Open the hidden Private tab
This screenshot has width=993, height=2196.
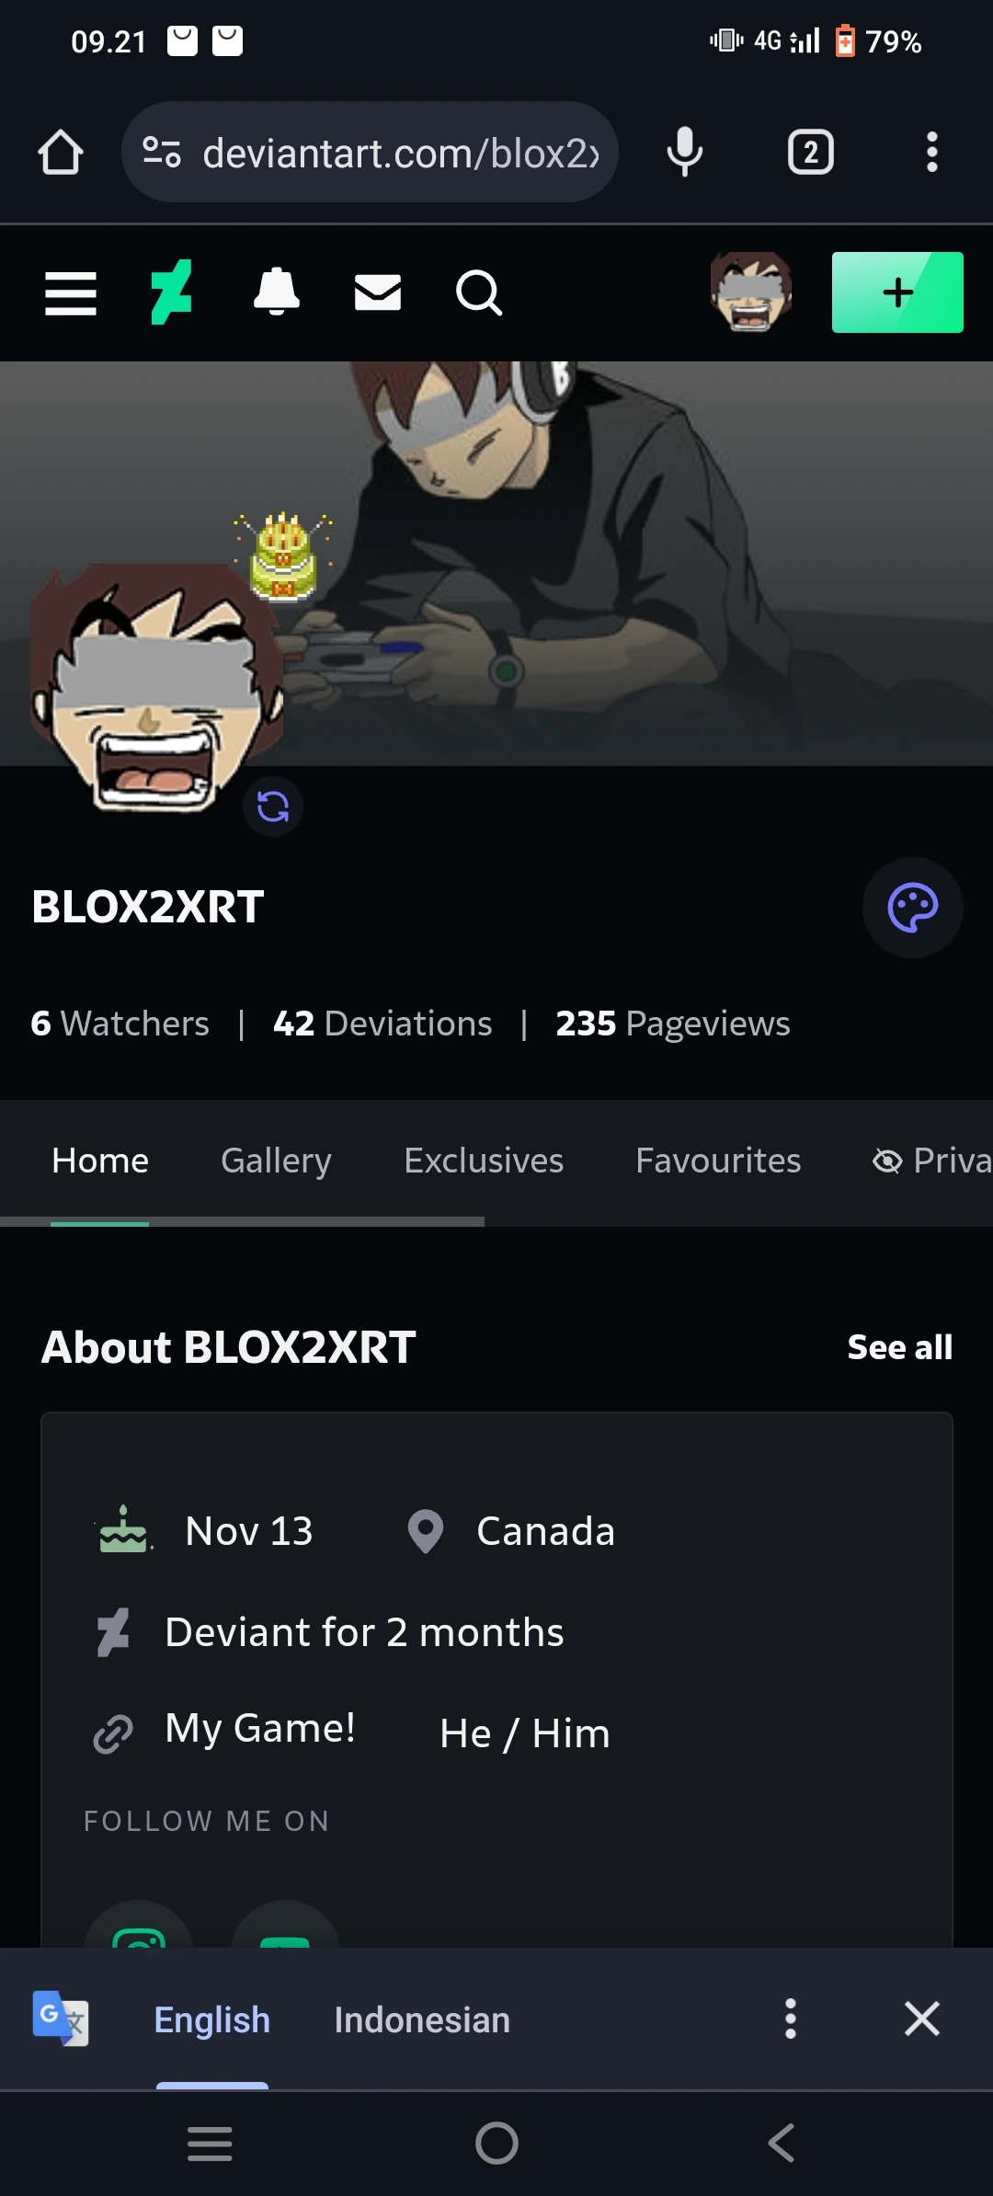(931, 1161)
